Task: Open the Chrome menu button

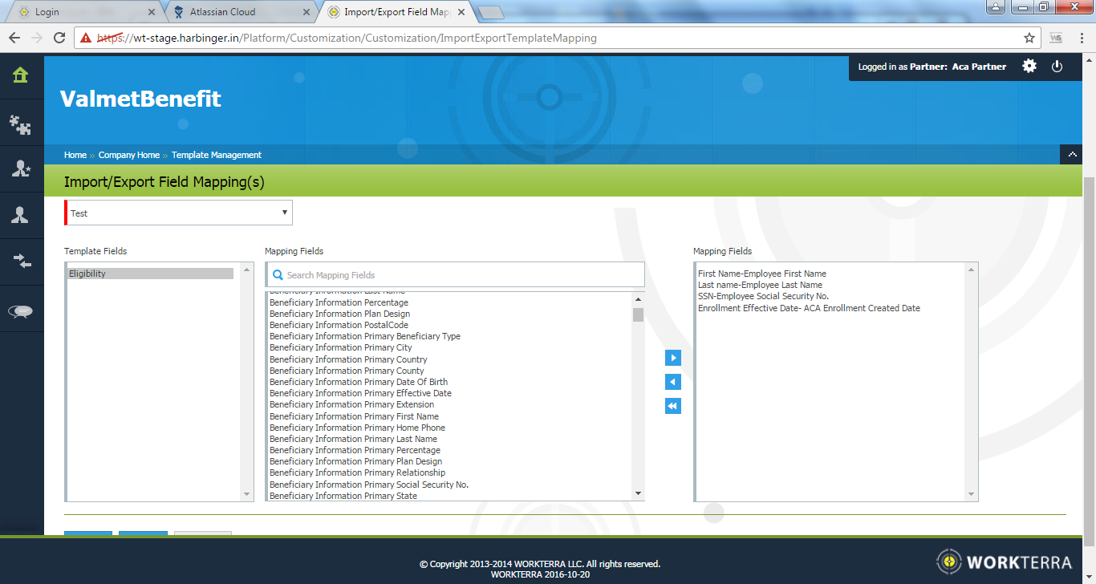Action: [x=1080, y=38]
